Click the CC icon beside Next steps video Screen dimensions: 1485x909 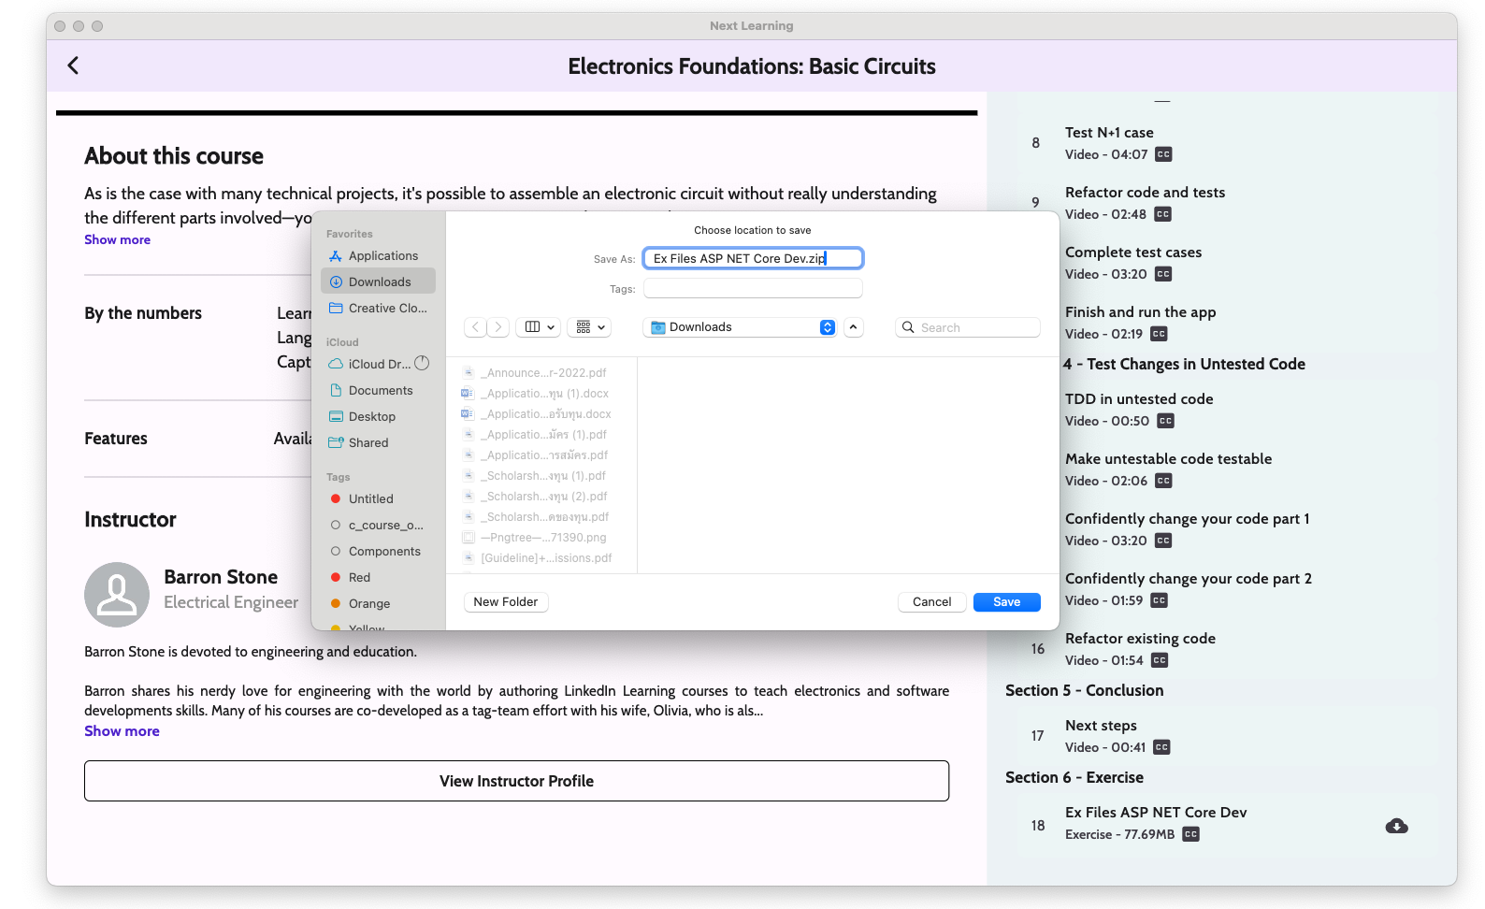(x=1161, y=747)
